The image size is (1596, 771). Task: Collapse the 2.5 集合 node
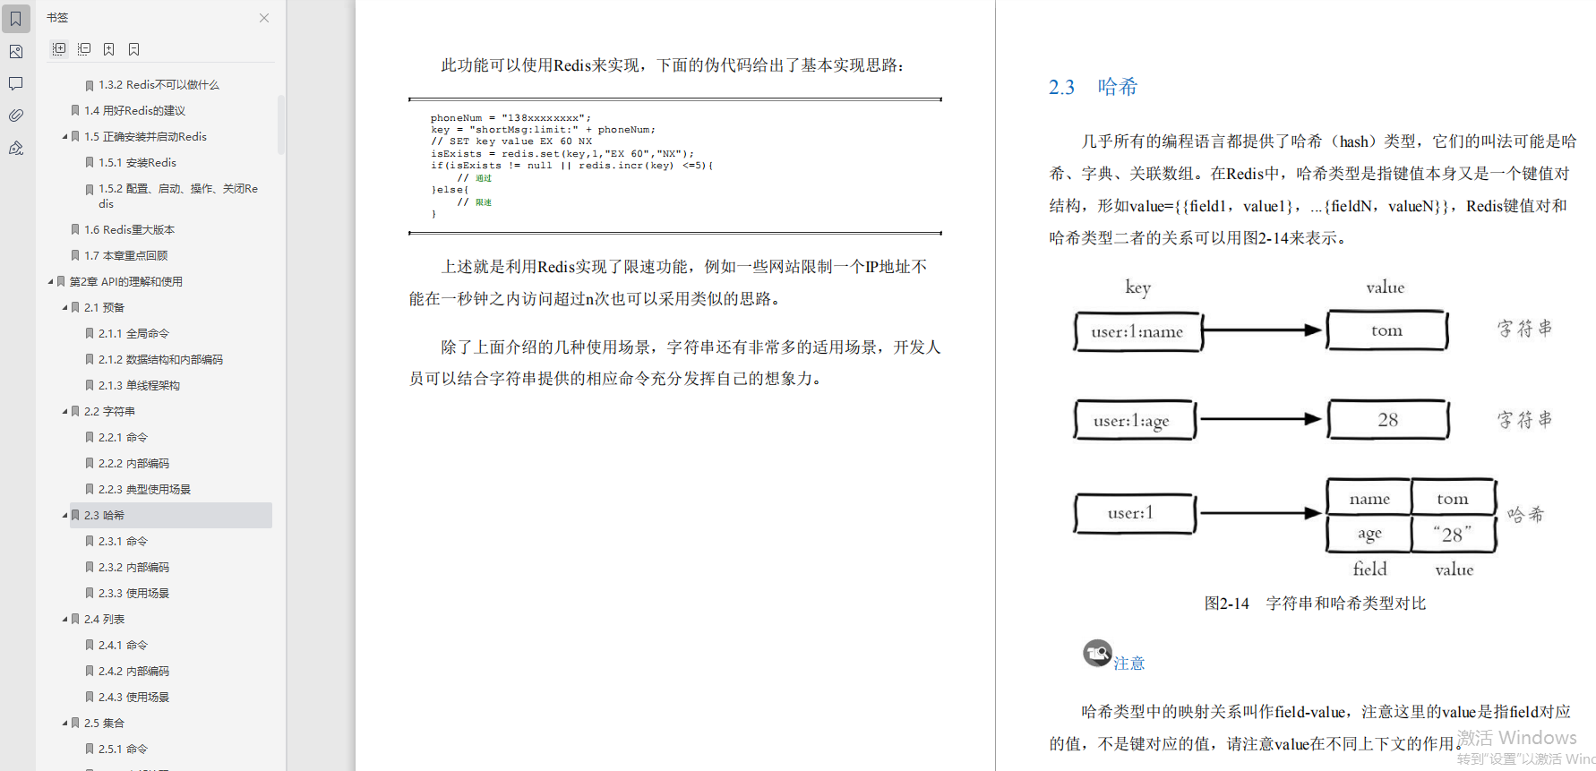point(64,724)
